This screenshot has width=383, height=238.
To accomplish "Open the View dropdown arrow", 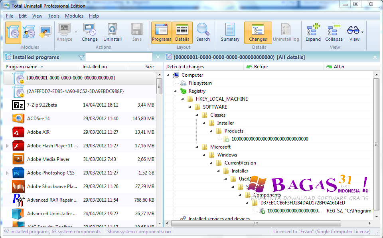I will (x=363, y=32).
